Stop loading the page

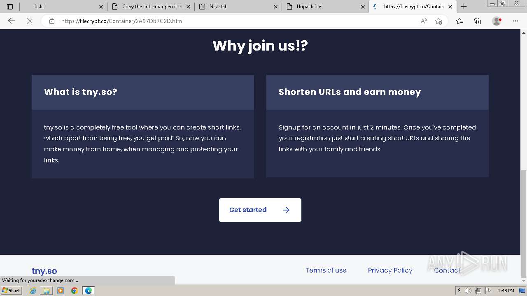click(30, 21)
